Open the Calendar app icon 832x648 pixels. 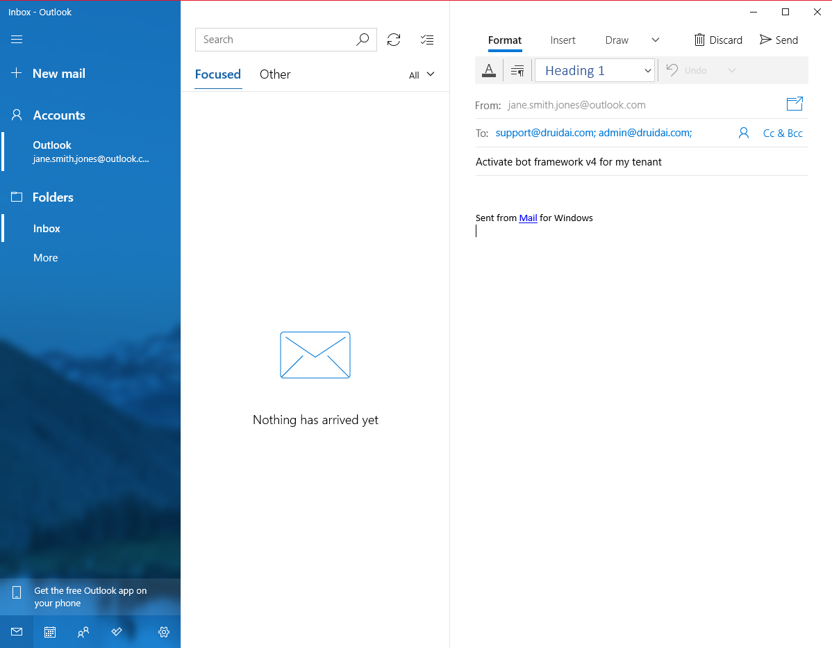point(50,631)
